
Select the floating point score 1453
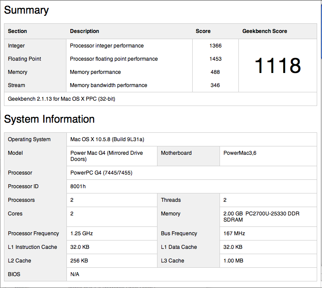coord(216,59)
